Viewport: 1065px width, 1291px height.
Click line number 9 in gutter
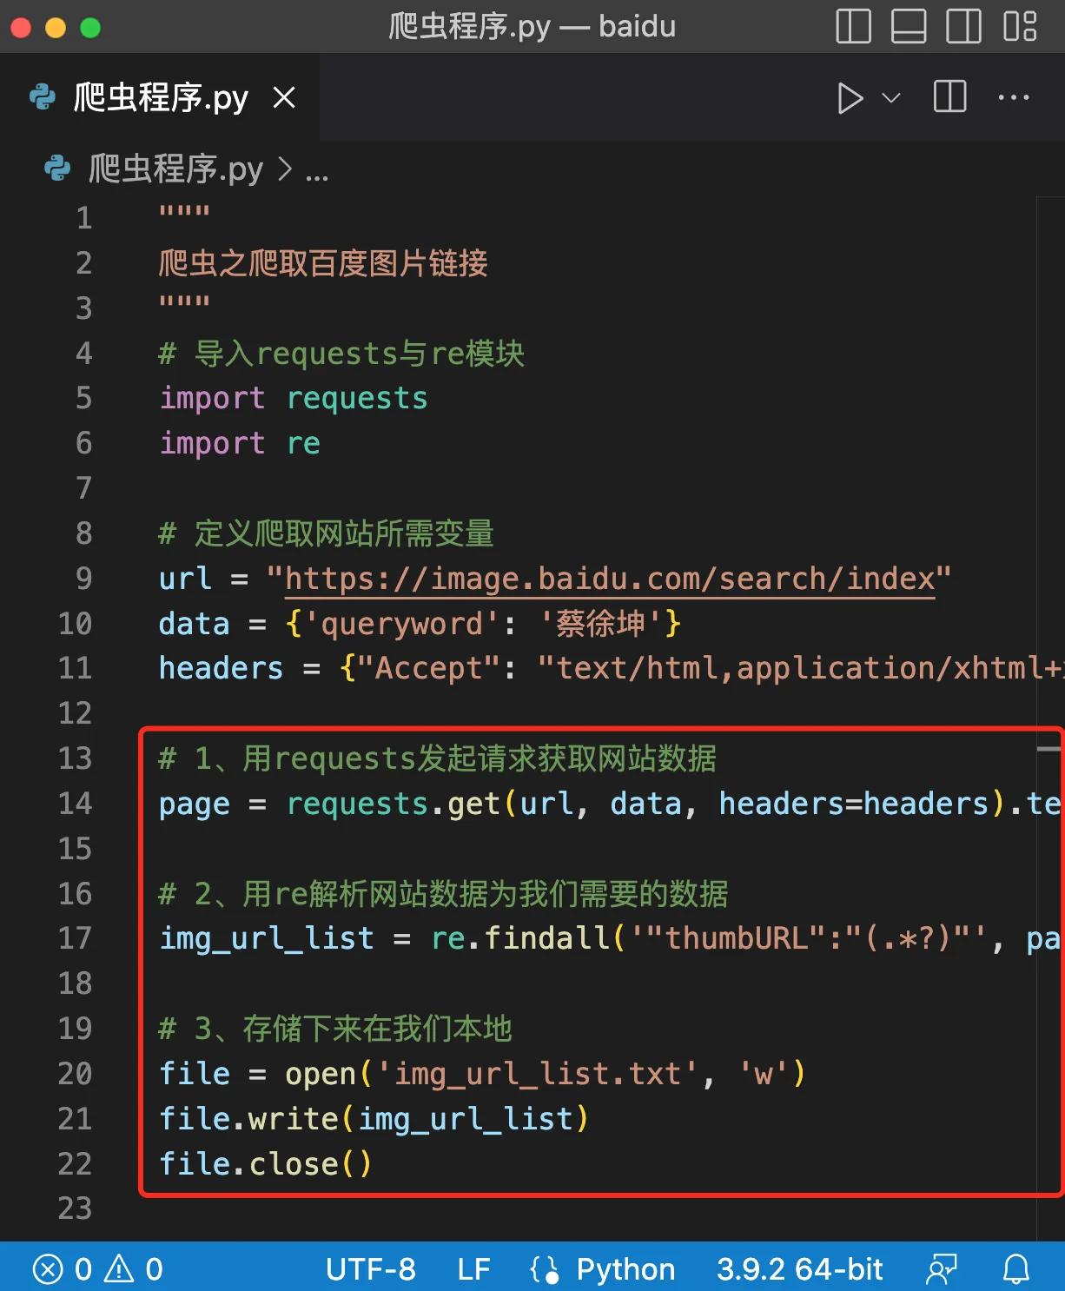click(x=83, y=578)
